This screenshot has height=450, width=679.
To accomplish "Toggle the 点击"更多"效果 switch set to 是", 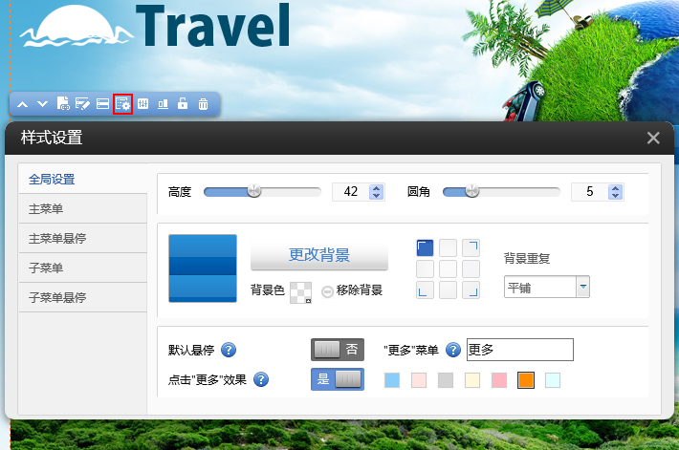I will pos(338,379).
